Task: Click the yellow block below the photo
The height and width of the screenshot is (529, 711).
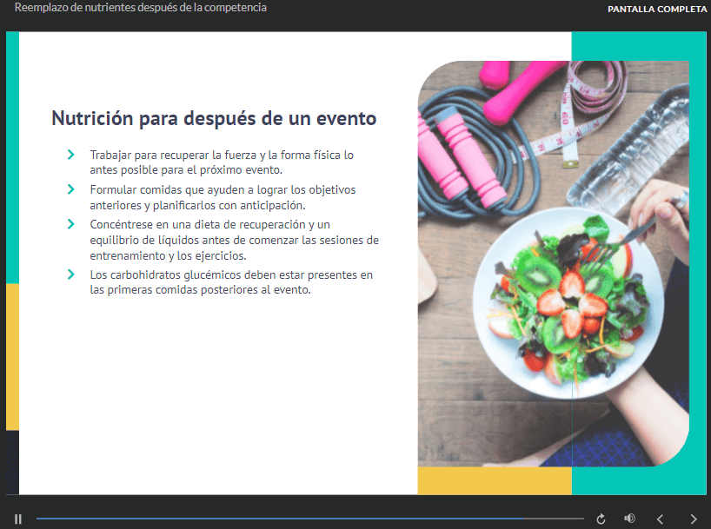Action: (494, 480)
